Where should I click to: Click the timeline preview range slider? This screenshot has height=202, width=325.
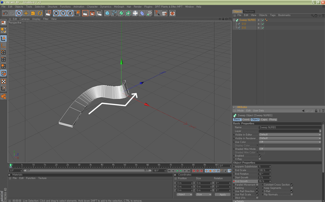(x=88, y=171)
